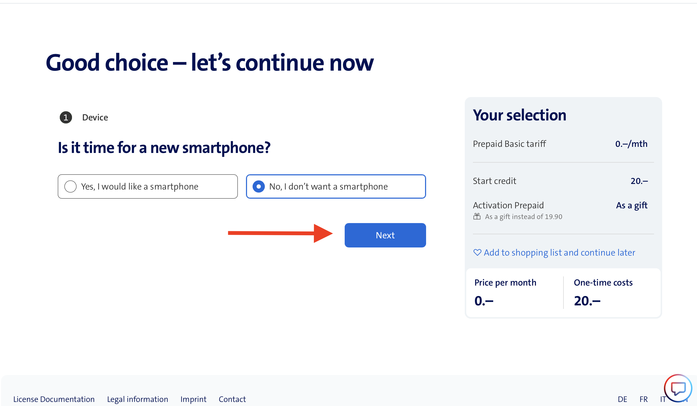Click the One-time costs total

coord(587,301)
